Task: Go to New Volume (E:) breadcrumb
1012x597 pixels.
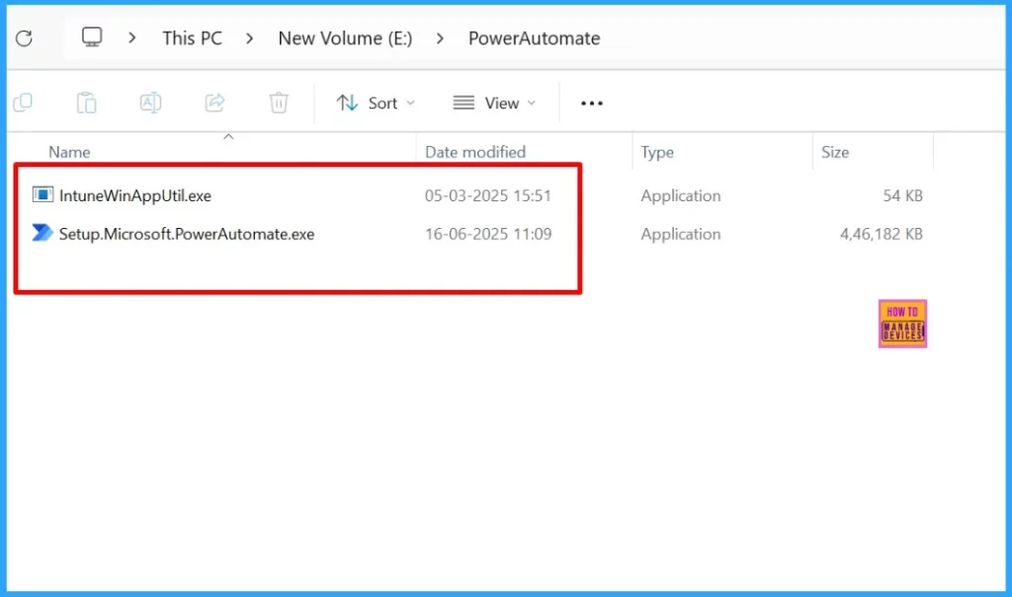Action: (345, 38)
